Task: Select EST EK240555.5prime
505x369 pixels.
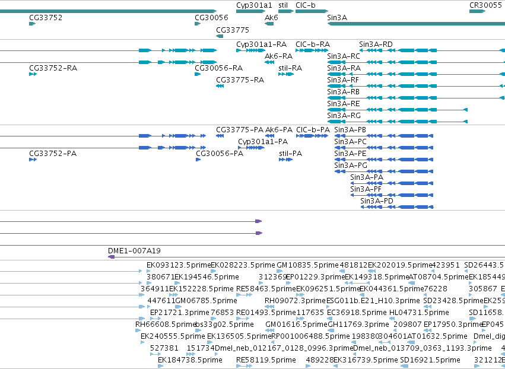Action: click(173, 336)
